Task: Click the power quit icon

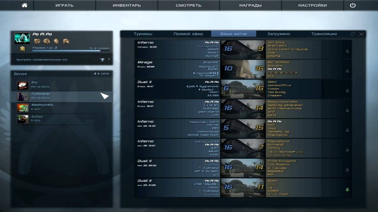Action: click(x=353, y=5)
